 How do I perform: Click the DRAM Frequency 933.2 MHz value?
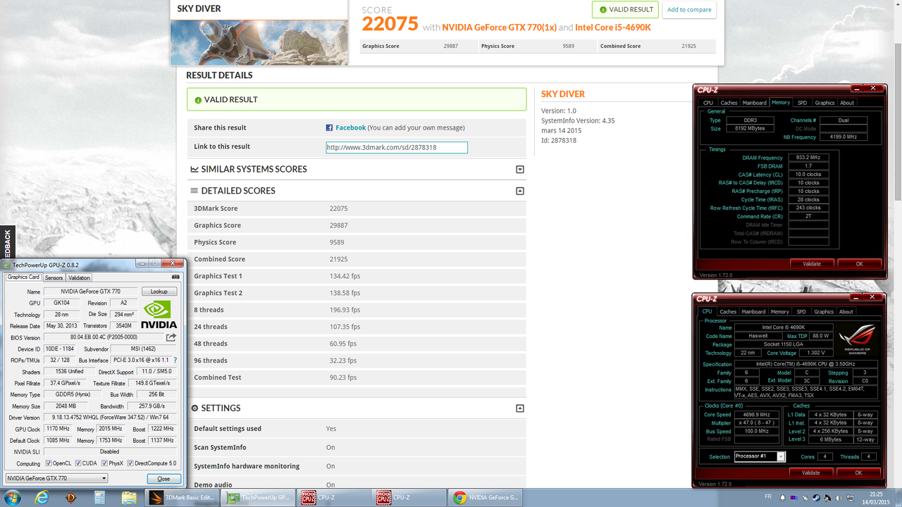coord(809,158)
